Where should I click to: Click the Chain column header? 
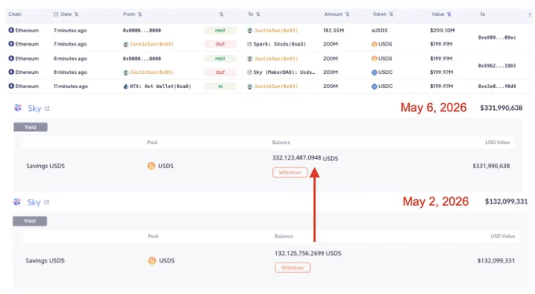click(x=15, y=14)
